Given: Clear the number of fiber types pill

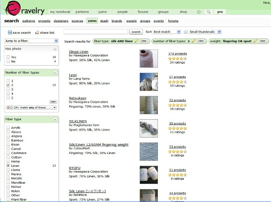Looking at the screenshot, I should (201, 41).
